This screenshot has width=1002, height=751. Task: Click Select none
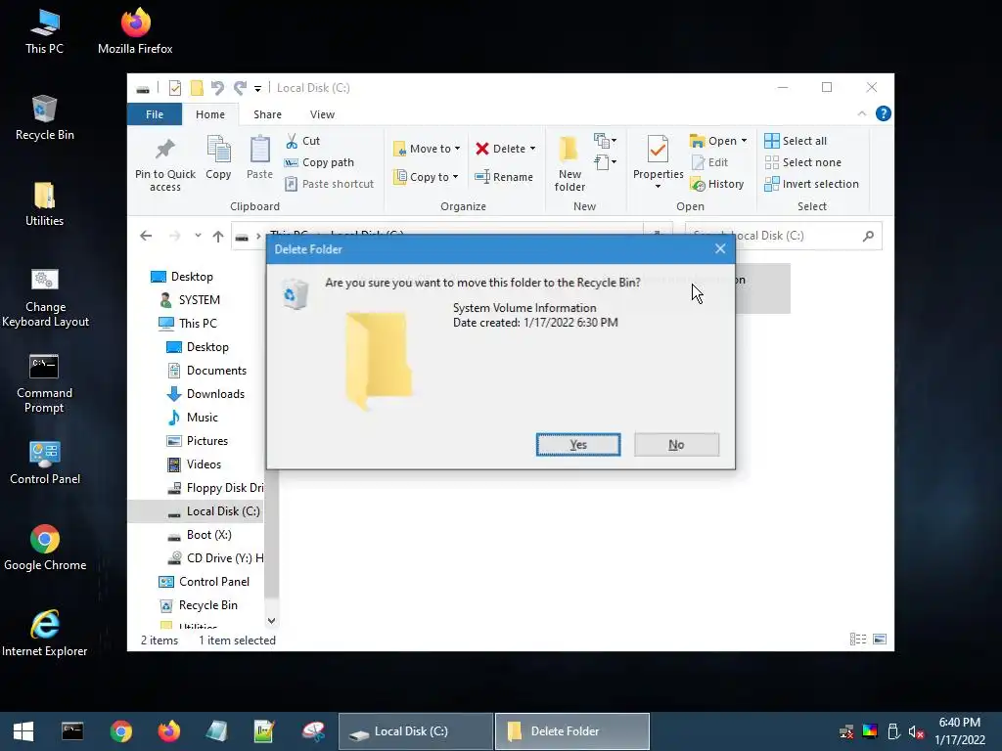pos(802,162)
